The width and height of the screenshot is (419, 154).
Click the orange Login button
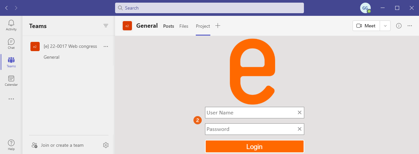point(254,147)
